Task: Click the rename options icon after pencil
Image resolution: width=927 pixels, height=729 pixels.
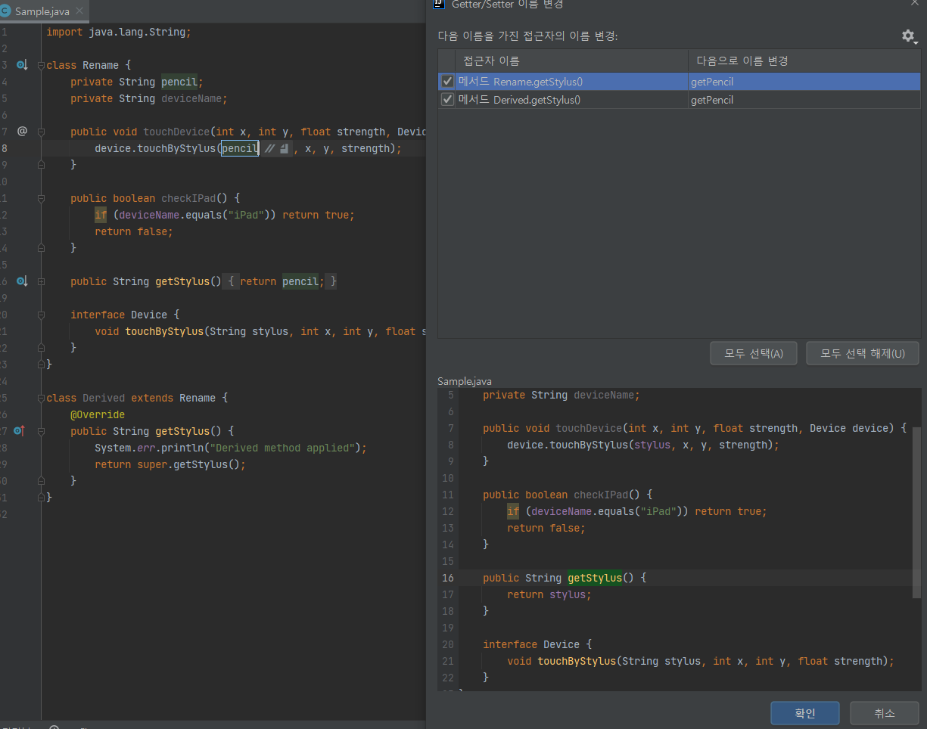Action: [284, 149]
